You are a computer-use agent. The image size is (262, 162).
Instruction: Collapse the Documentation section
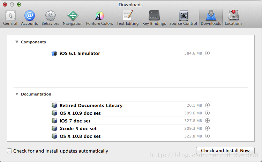click(17, 94)
